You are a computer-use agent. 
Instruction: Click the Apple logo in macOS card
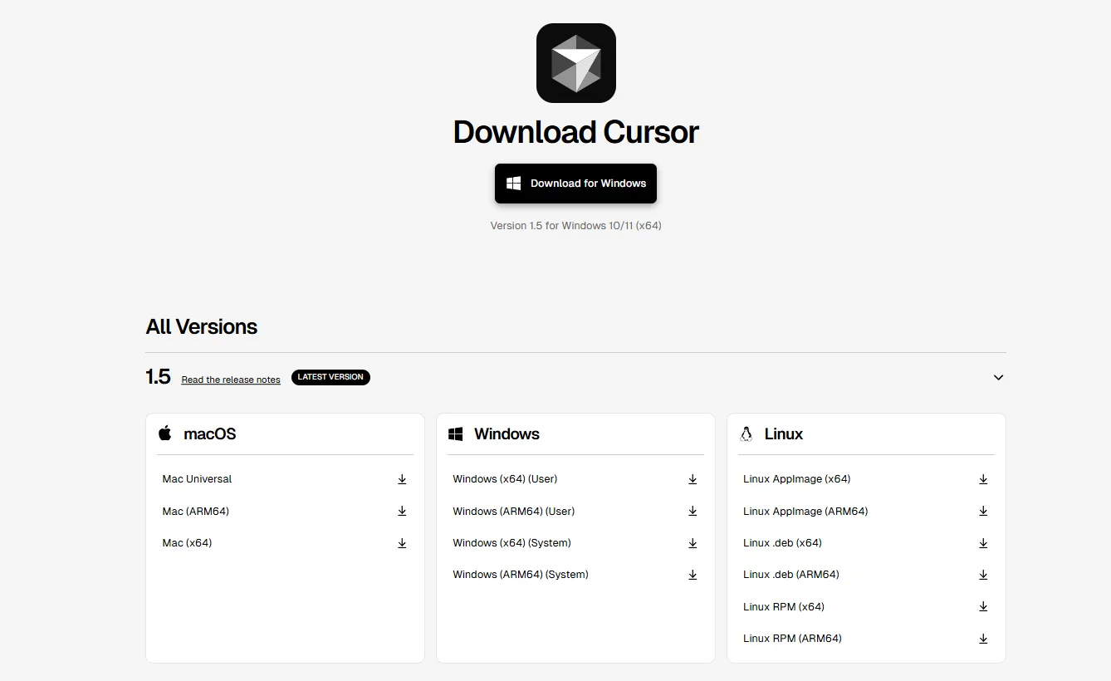point(165,433)
